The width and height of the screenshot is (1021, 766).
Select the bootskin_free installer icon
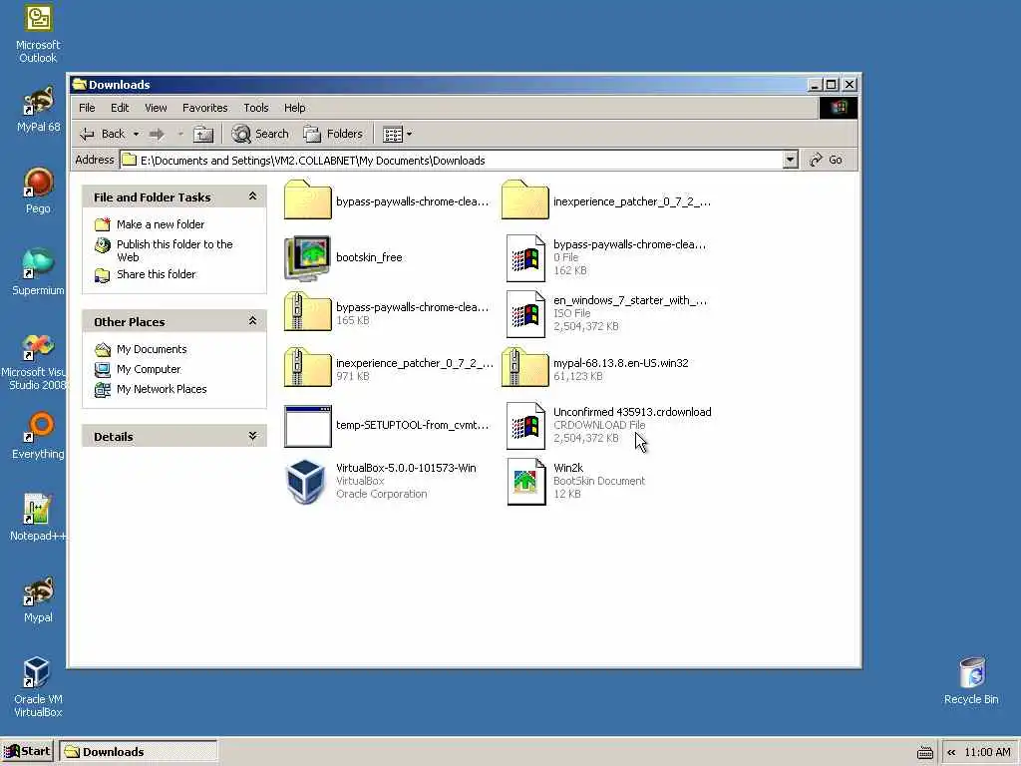point(344,257)
